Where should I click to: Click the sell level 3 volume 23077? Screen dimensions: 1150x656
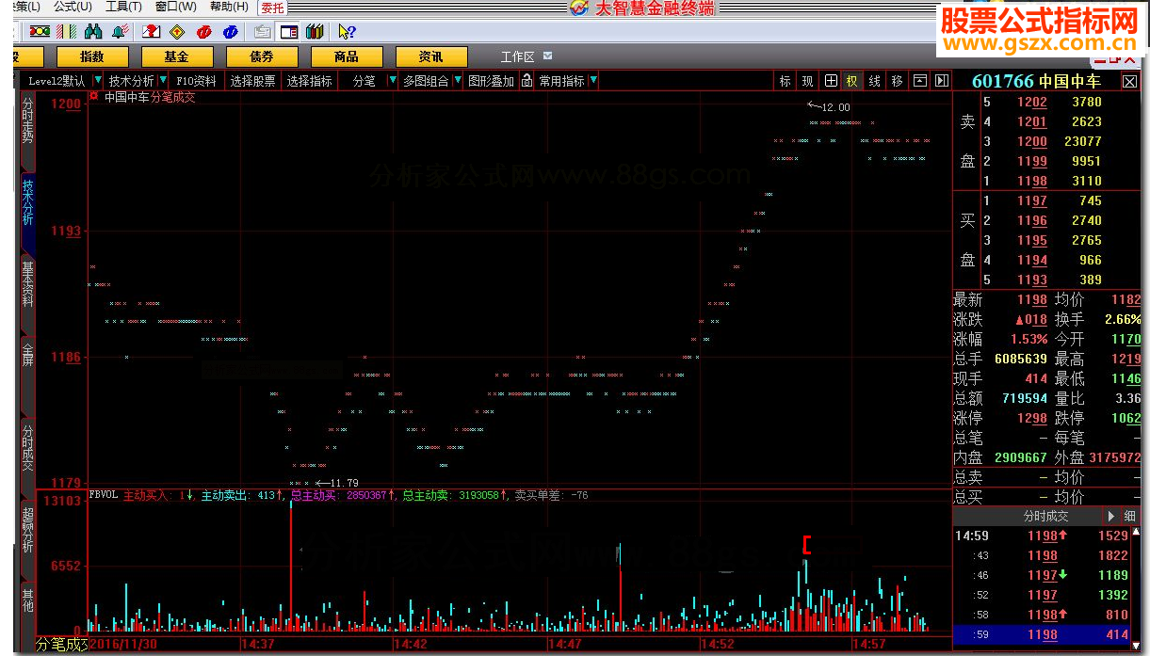[x=1082, y=141]
